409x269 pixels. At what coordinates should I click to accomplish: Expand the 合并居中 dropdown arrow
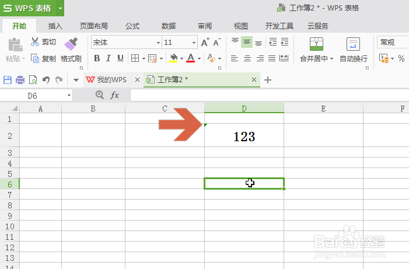pos(331,59)
